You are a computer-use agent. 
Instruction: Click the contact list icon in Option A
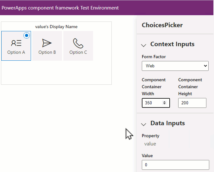click(x=16, y=43)
